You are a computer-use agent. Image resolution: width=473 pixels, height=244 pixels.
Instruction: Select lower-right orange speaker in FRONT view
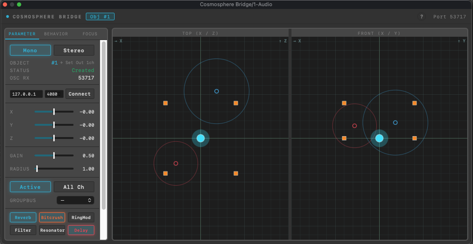click(x=415, y=138)
